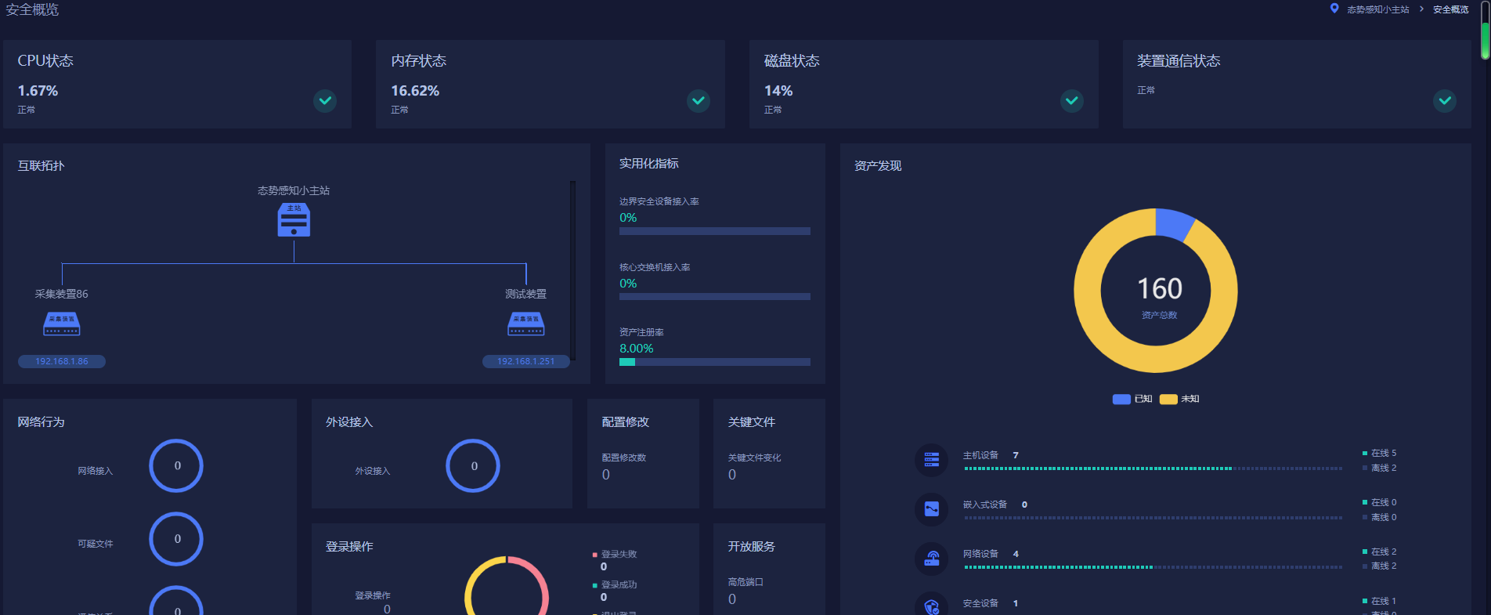
Task: Click the 外设接入 circular gauge
Action: pos(473,465)
